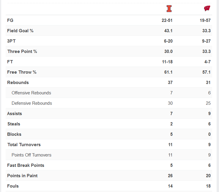The height and width of the screenshot is (192, 219).
Task: Select the Free Throw % label
Action: 22,72
